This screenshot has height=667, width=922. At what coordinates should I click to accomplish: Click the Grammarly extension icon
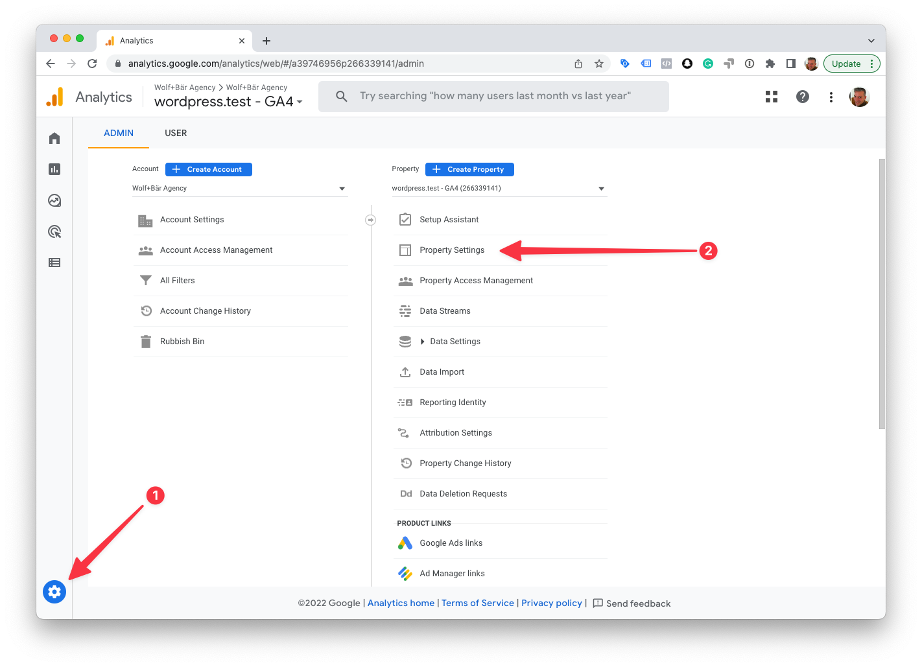pyautogui.click(x=708, y=64)
